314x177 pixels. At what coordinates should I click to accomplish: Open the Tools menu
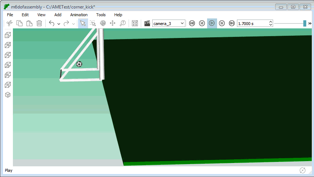101,15
